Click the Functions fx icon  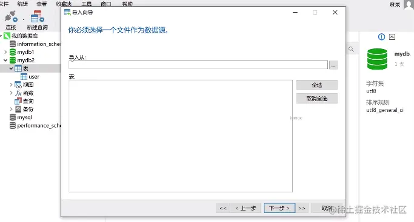tap(18, 93)
